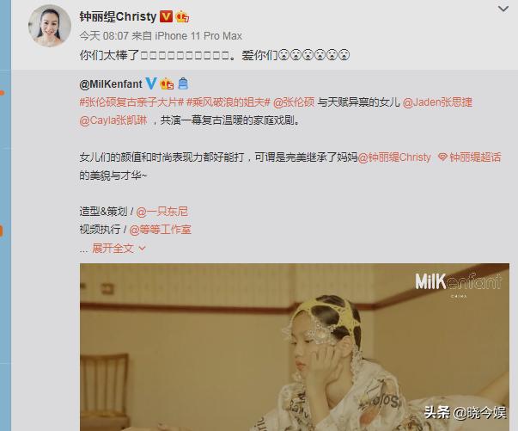Open the @等等工作室 mention
This screenshot has height=431, width=518.
pyautogui.click(x=161, y=229)
